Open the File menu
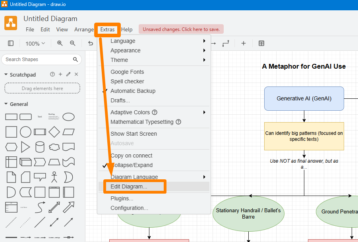This screenshot has height=242, width=358. 30,30
